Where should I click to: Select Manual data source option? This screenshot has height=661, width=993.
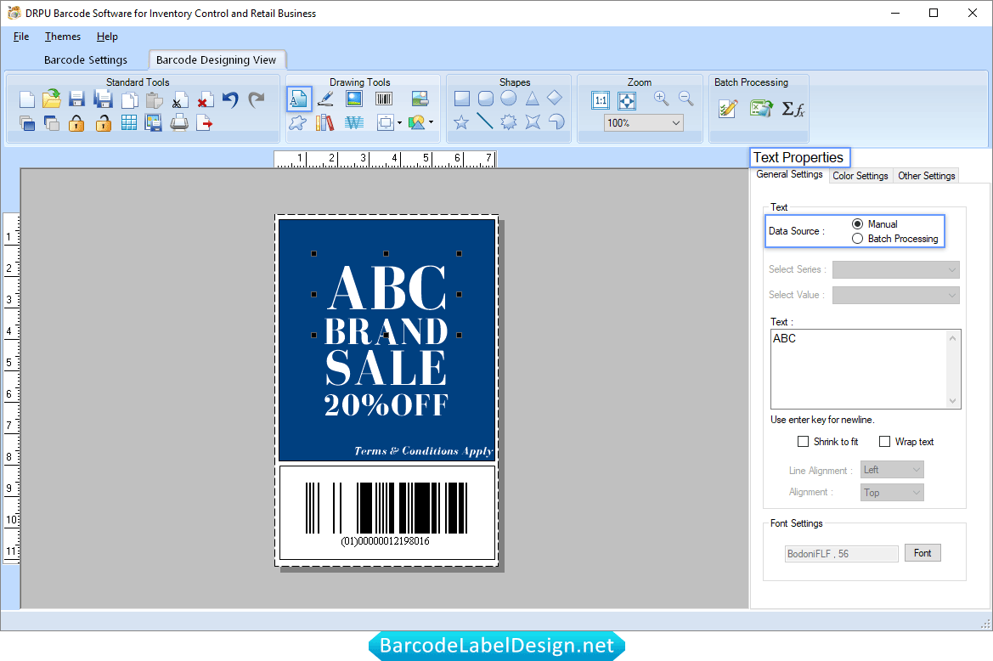857,224
